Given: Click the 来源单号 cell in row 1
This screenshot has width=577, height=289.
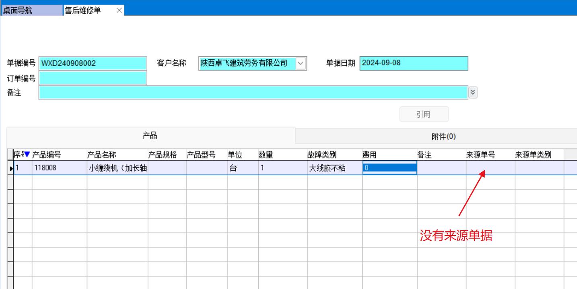Looking at the screenshot, I should (490, 168).
